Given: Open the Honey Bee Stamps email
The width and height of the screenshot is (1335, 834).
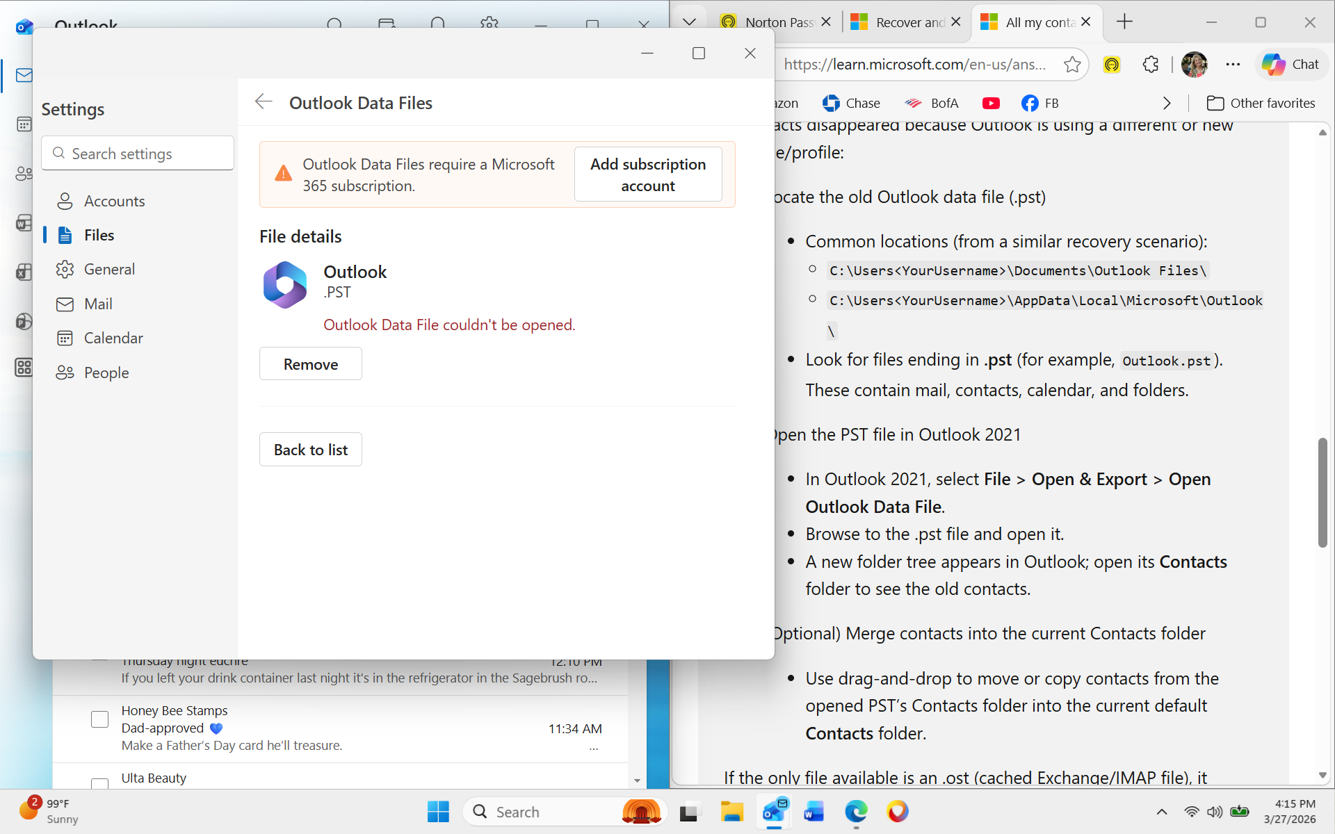Looking at the screenshot, I should pos(340,728).
